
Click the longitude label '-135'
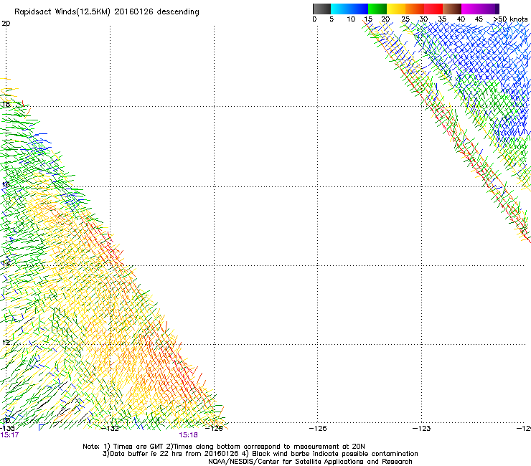7,429
